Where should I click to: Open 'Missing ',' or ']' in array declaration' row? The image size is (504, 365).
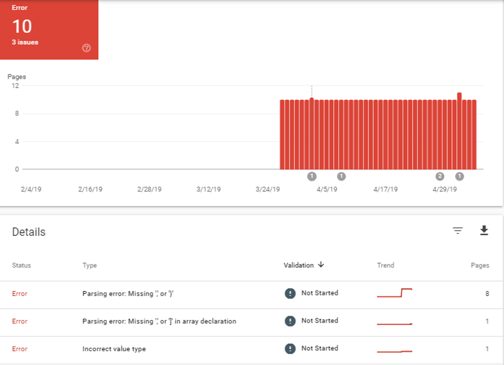pos(251,323)
